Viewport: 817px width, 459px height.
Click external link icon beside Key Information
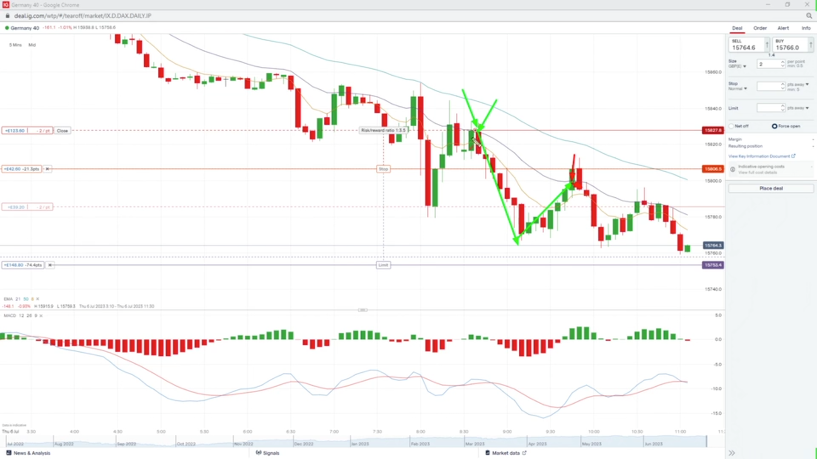[x=793, y=156]
